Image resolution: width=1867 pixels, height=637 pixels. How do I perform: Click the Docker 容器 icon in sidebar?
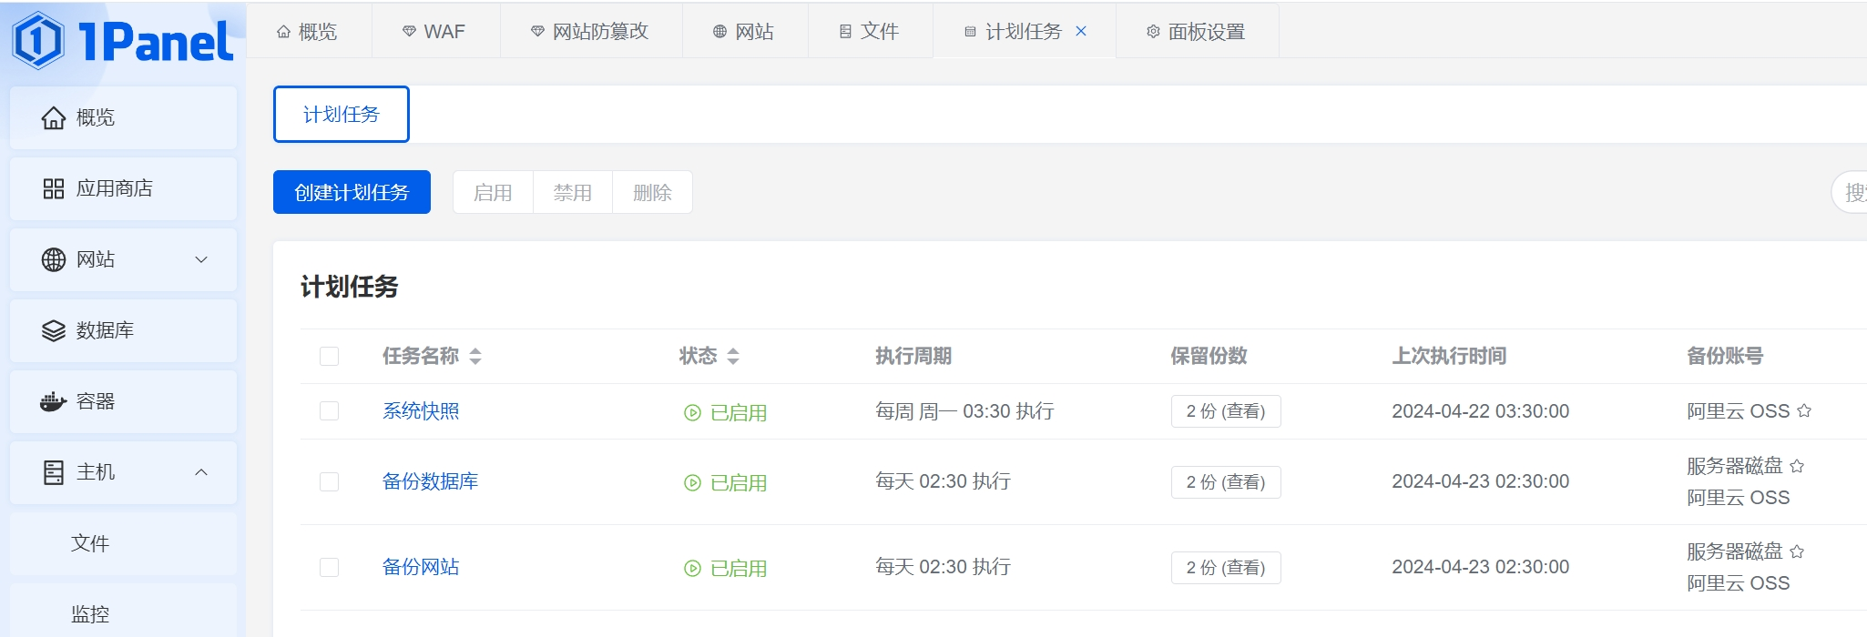coord(54,401)
